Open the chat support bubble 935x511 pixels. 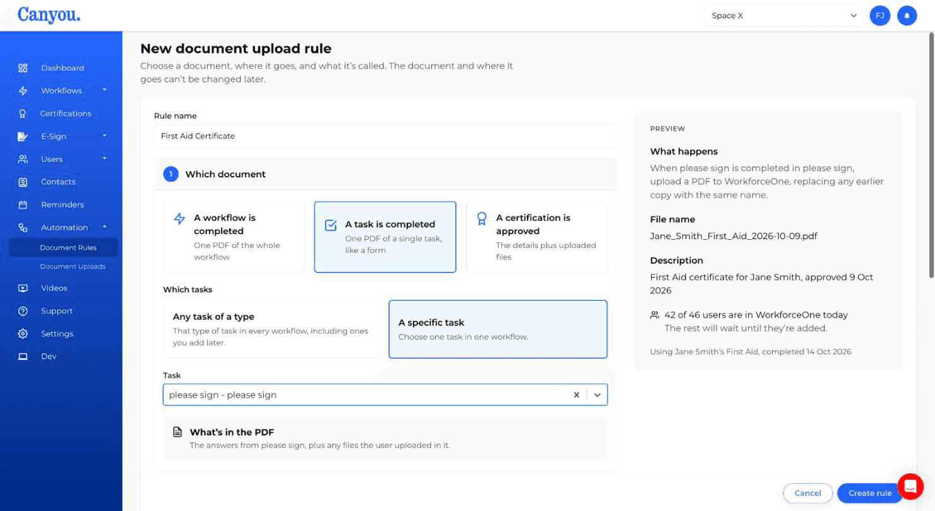(x=910, y=486)
